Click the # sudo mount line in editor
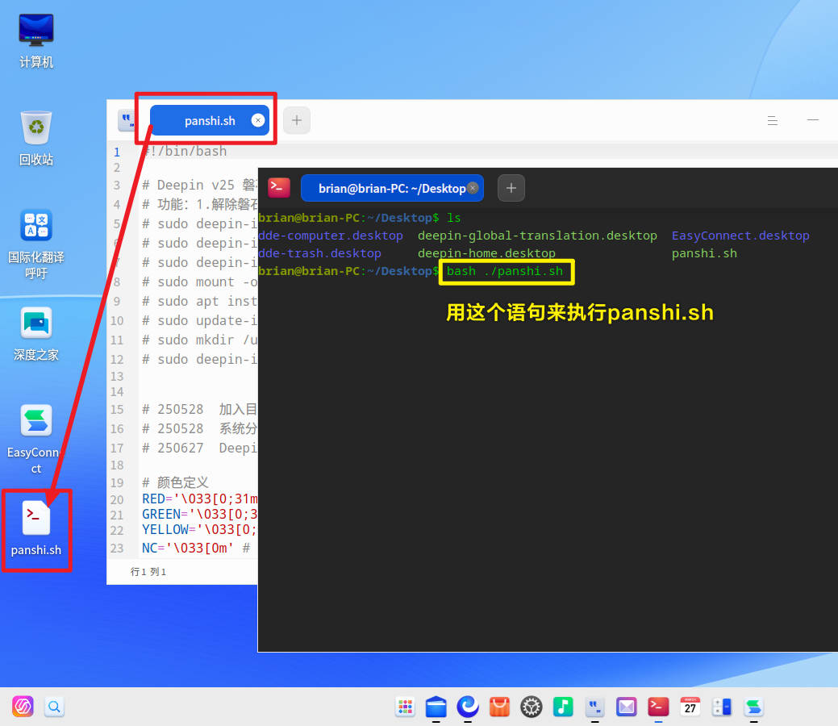Screen dimensions: 838x726 pos(199,282)
